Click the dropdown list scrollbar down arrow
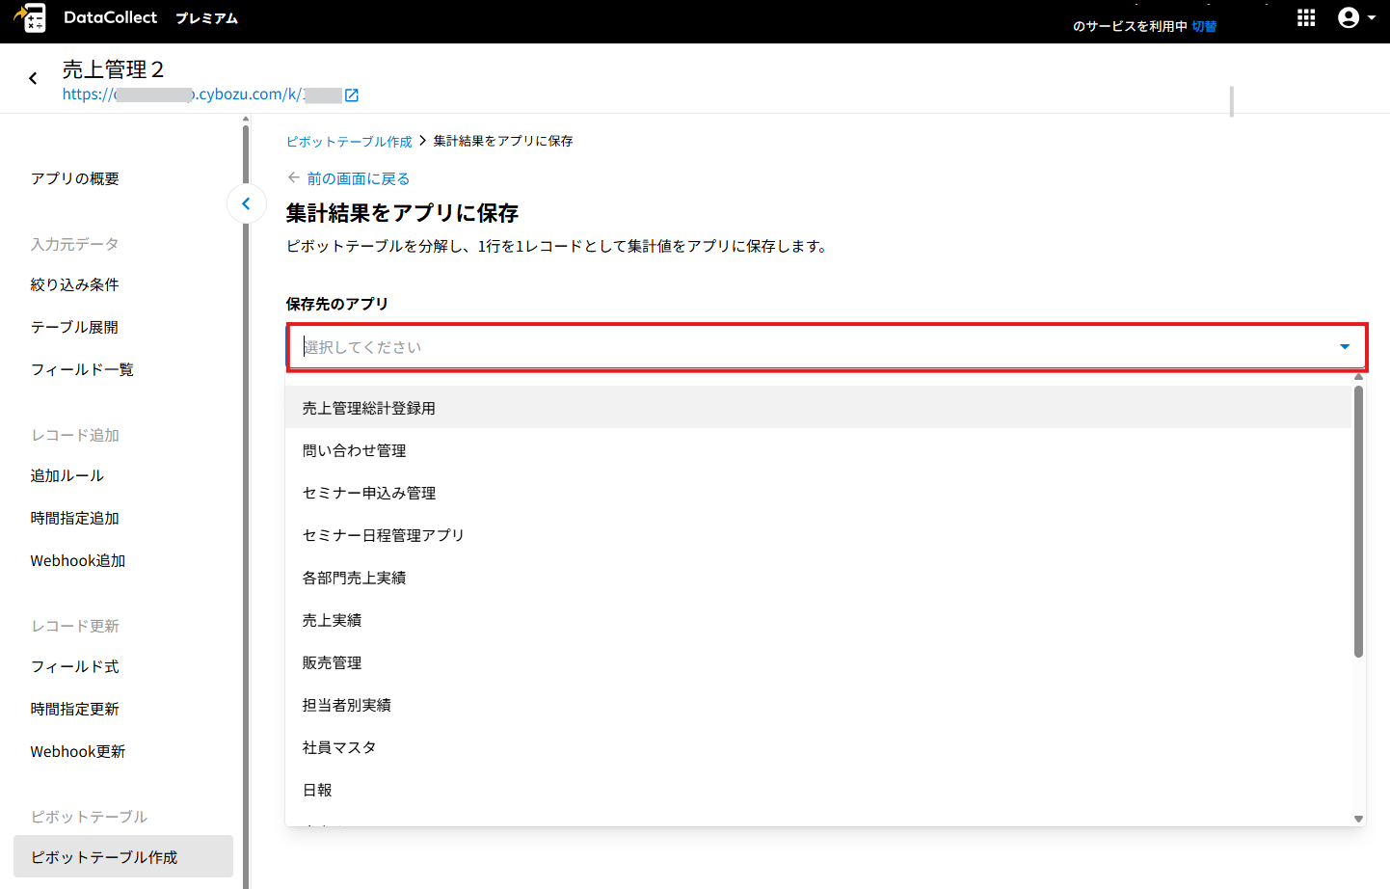 tap(1358, 819)
